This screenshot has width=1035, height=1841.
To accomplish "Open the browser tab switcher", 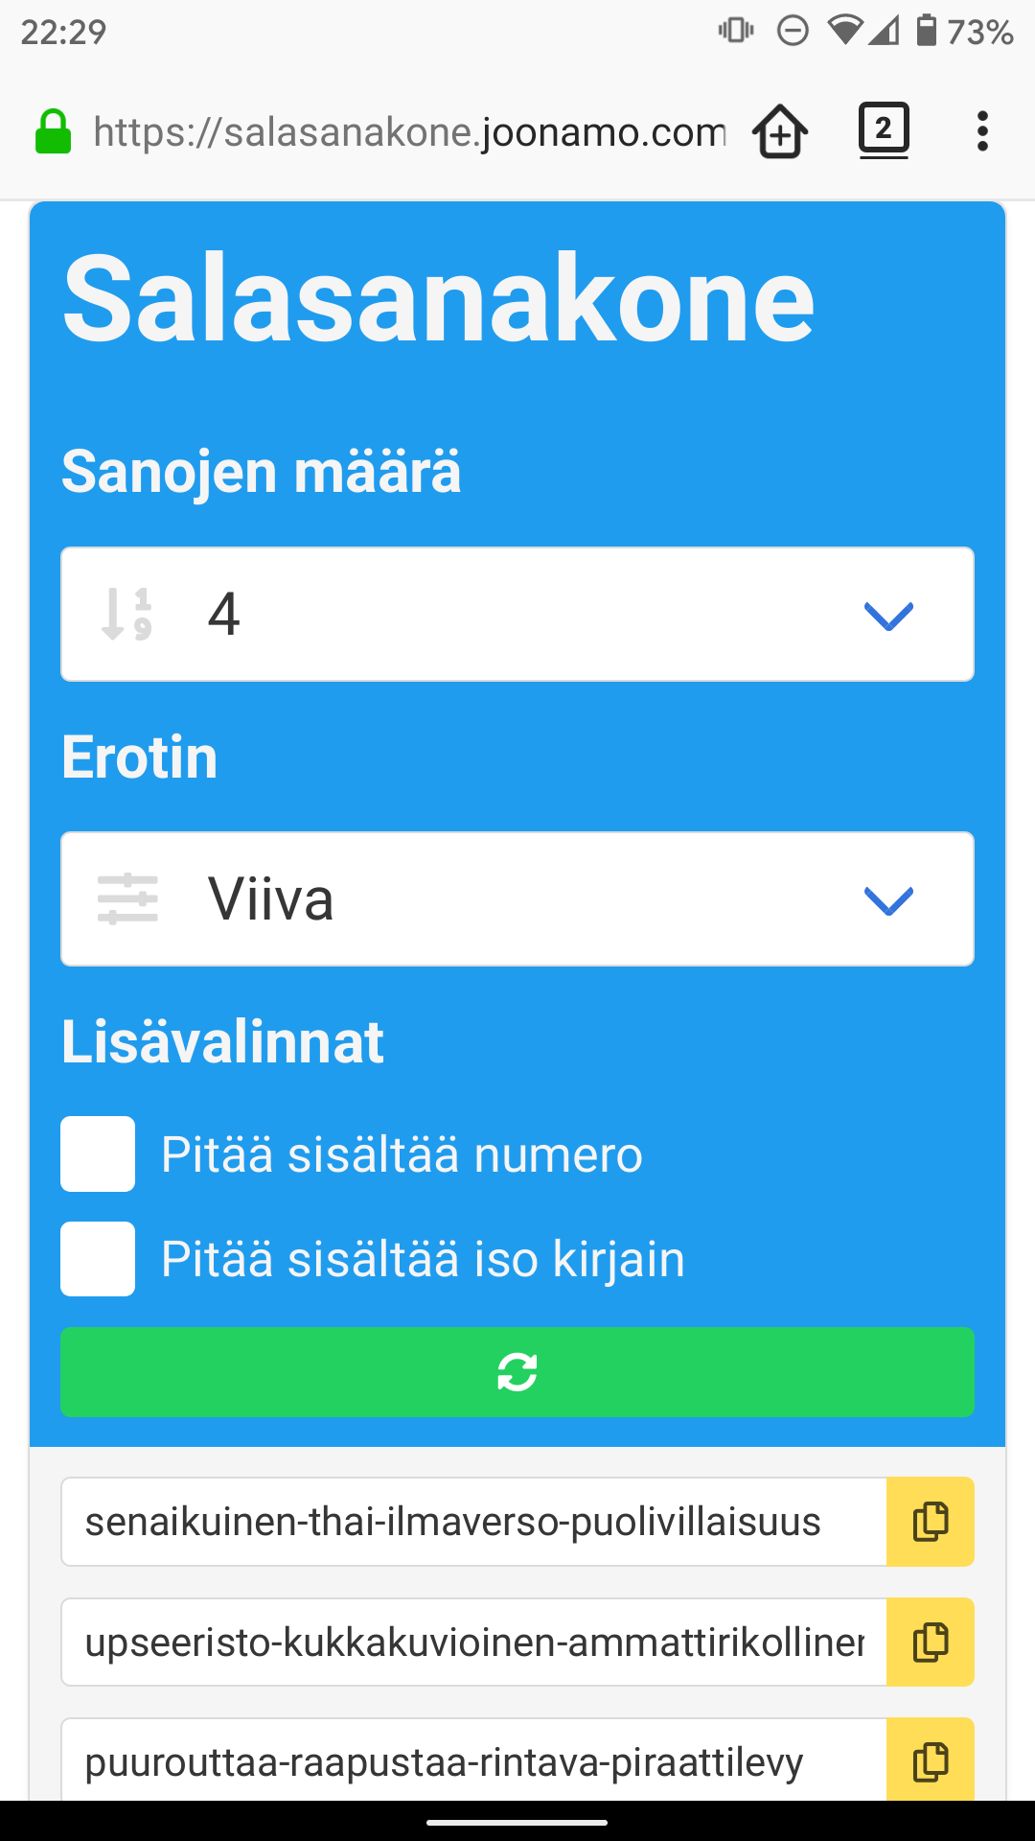I will [x=883, y=129].
